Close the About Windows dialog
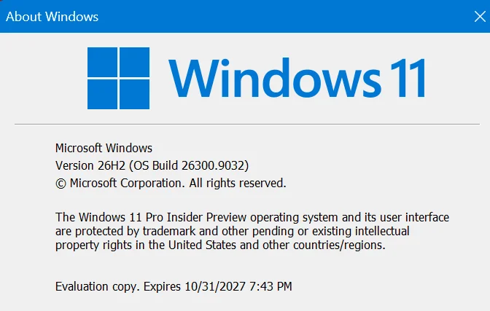 tap(480, 16)
